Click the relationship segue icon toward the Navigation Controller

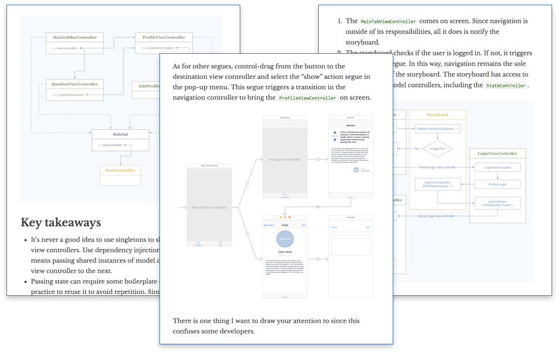click(247, 184)
